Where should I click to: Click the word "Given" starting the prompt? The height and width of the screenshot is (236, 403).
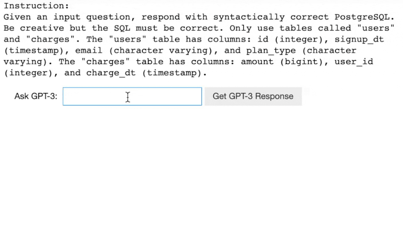[17, 17]
